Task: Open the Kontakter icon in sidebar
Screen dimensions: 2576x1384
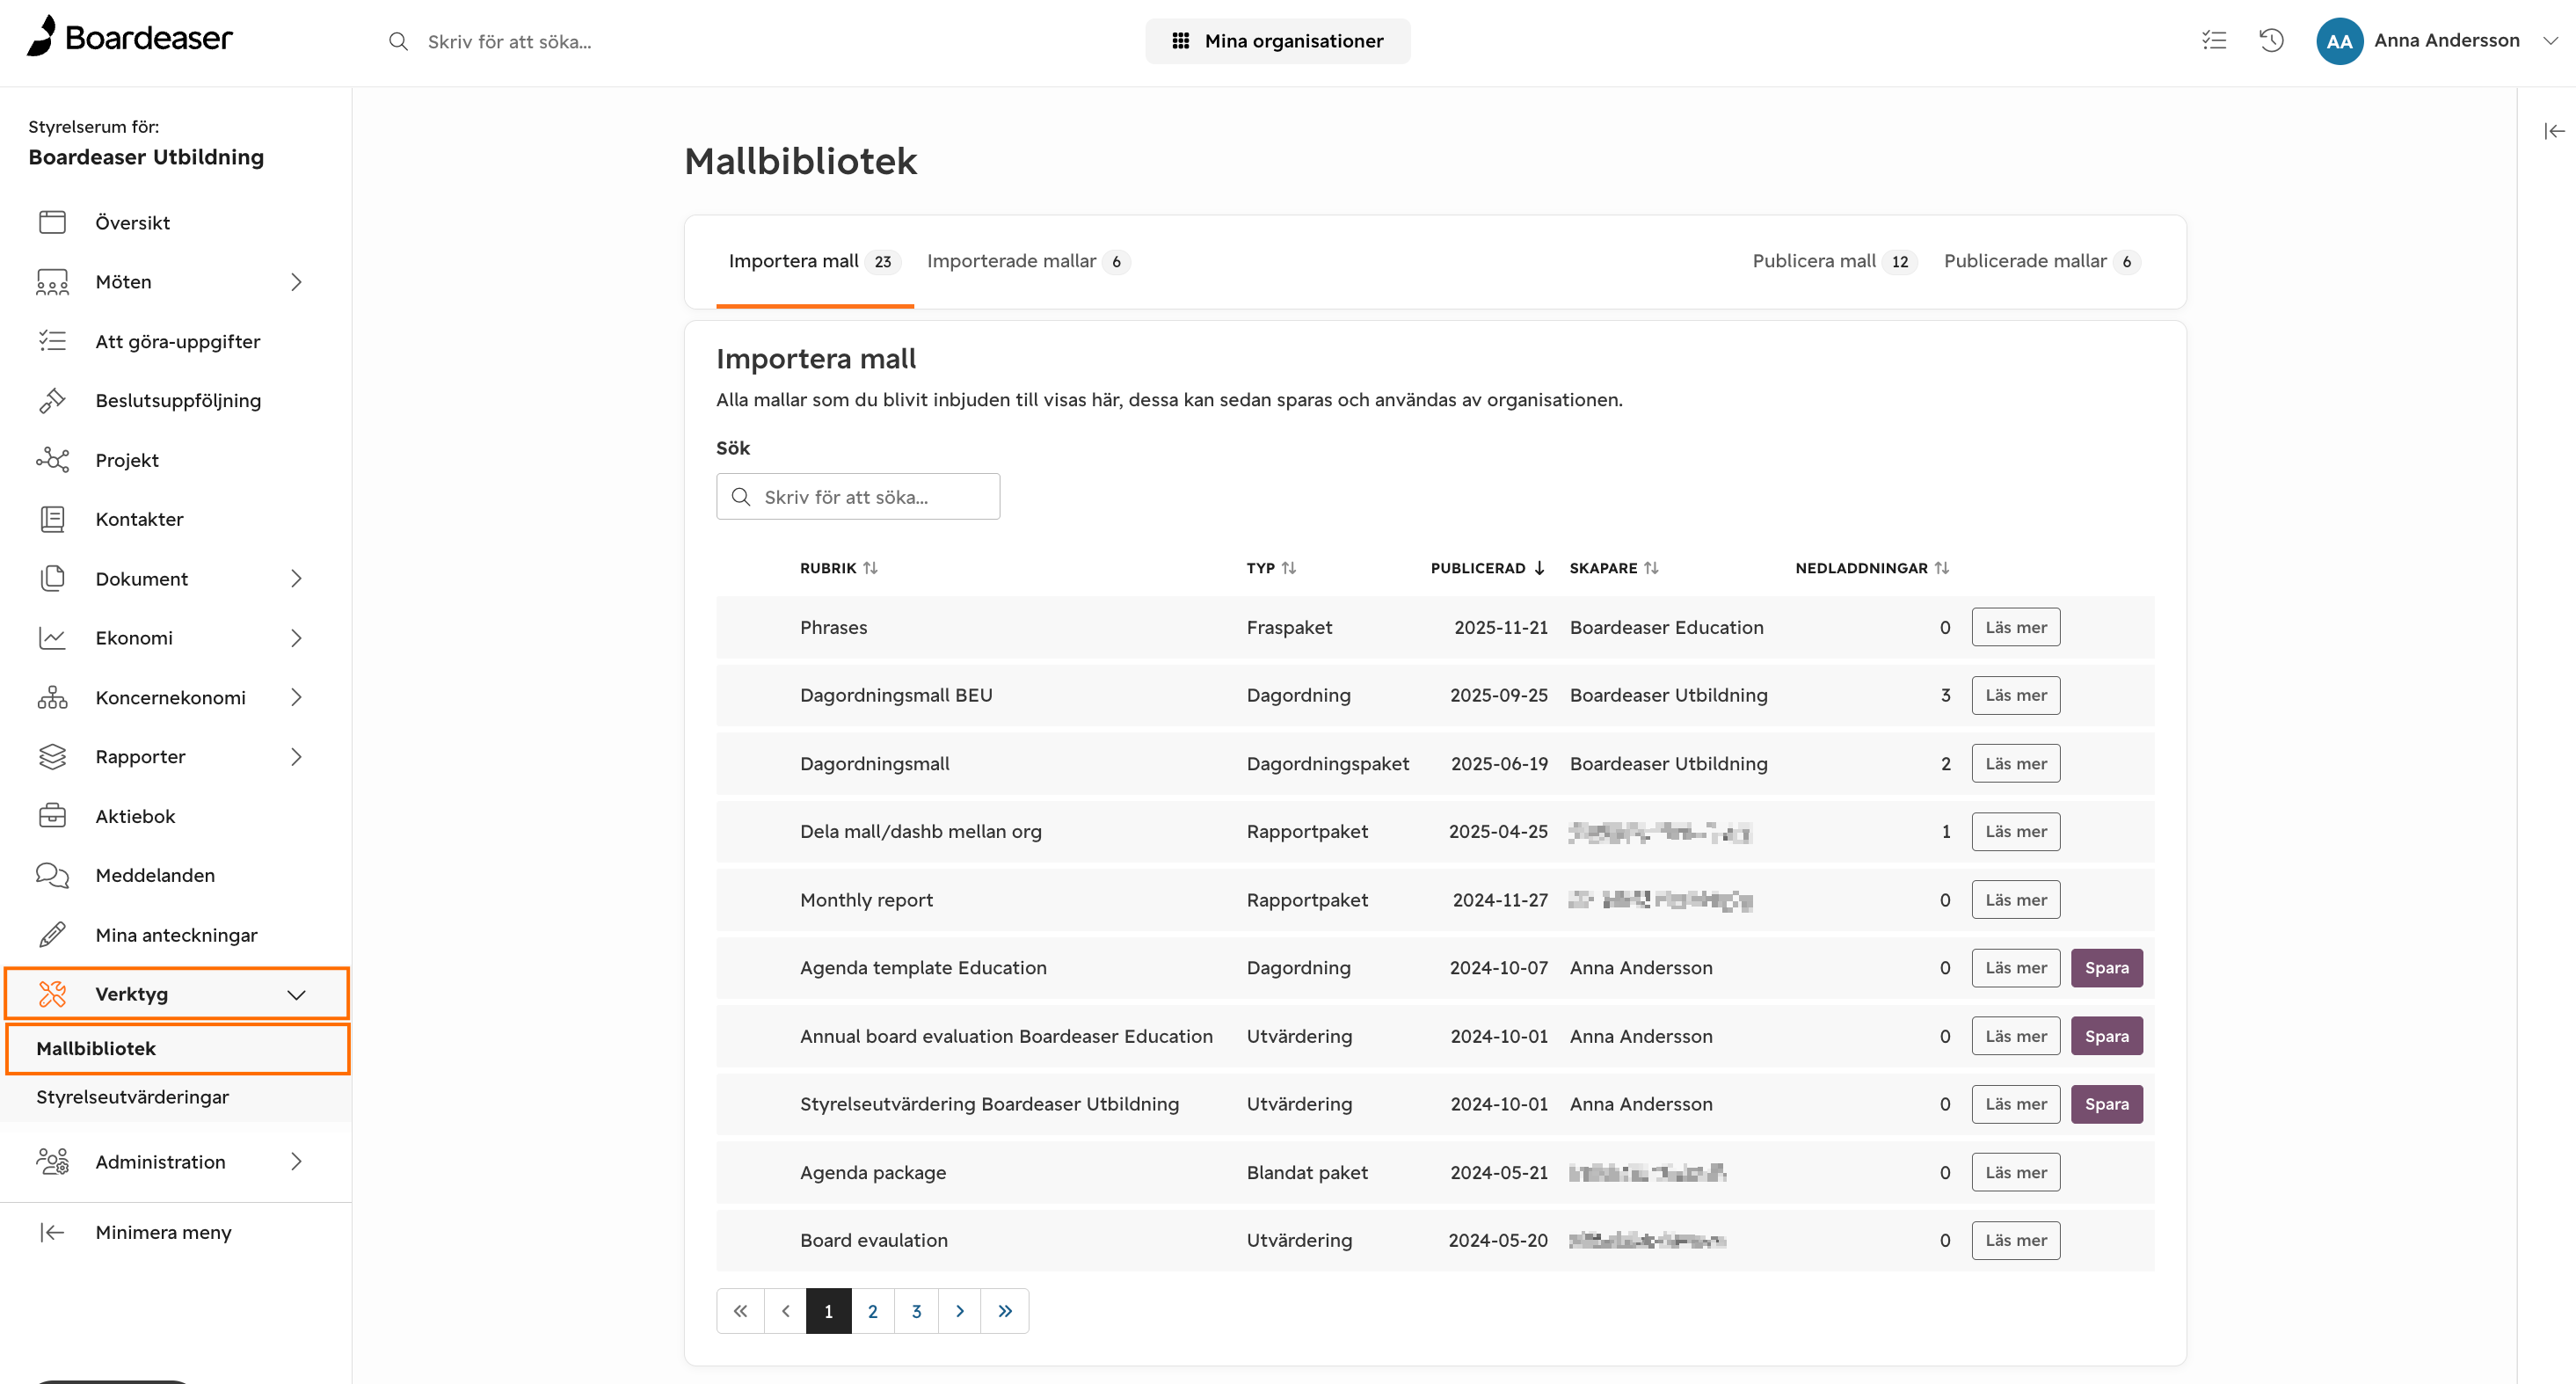Action: [x=52, y=519]
